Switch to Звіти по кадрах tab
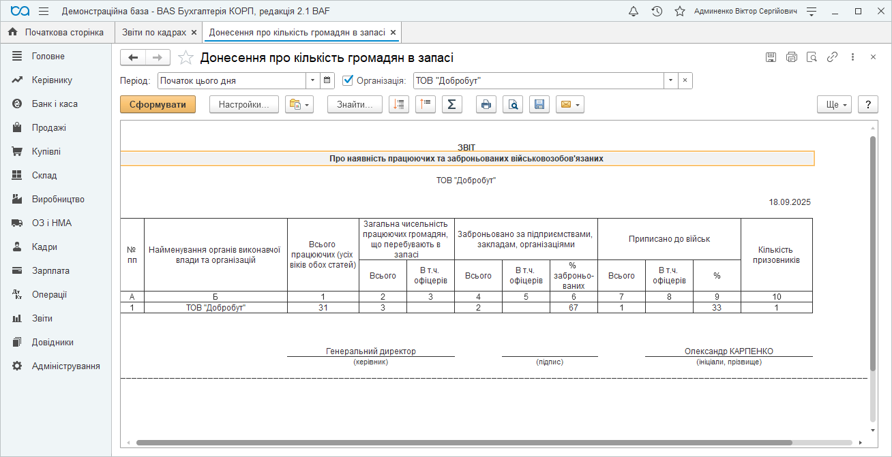The image size is (892, 457). [x=153, y=32]
